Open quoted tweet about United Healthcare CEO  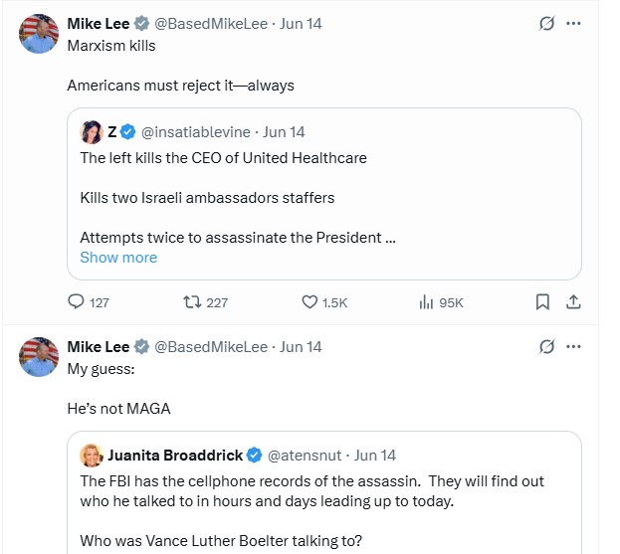click(324, 194)
